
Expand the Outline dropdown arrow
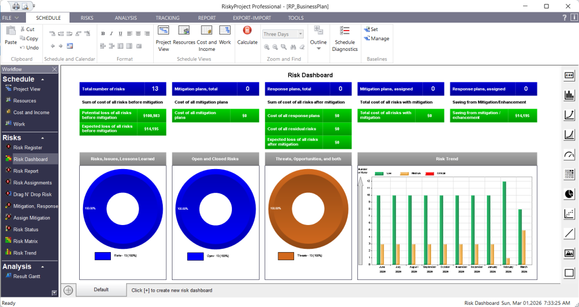coord(318,49)
